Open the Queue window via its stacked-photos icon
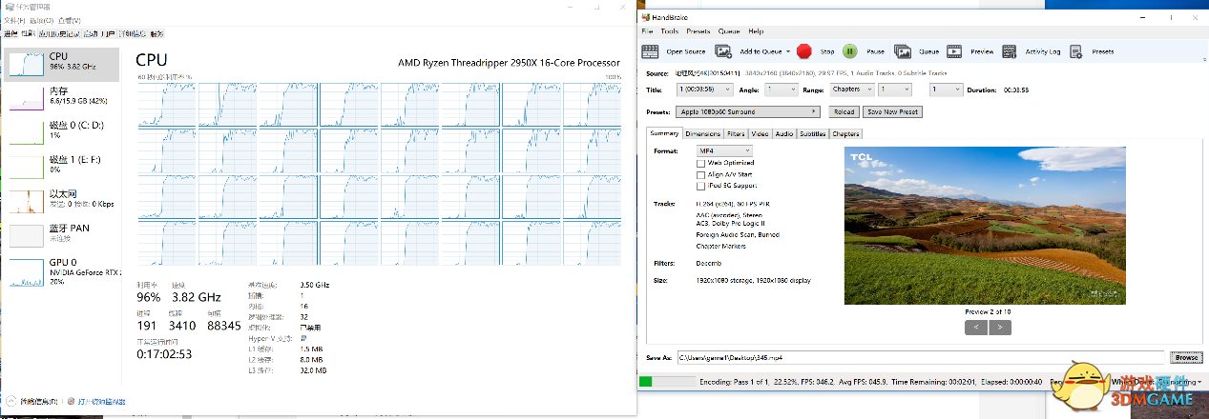 click(x=905, y=51)
